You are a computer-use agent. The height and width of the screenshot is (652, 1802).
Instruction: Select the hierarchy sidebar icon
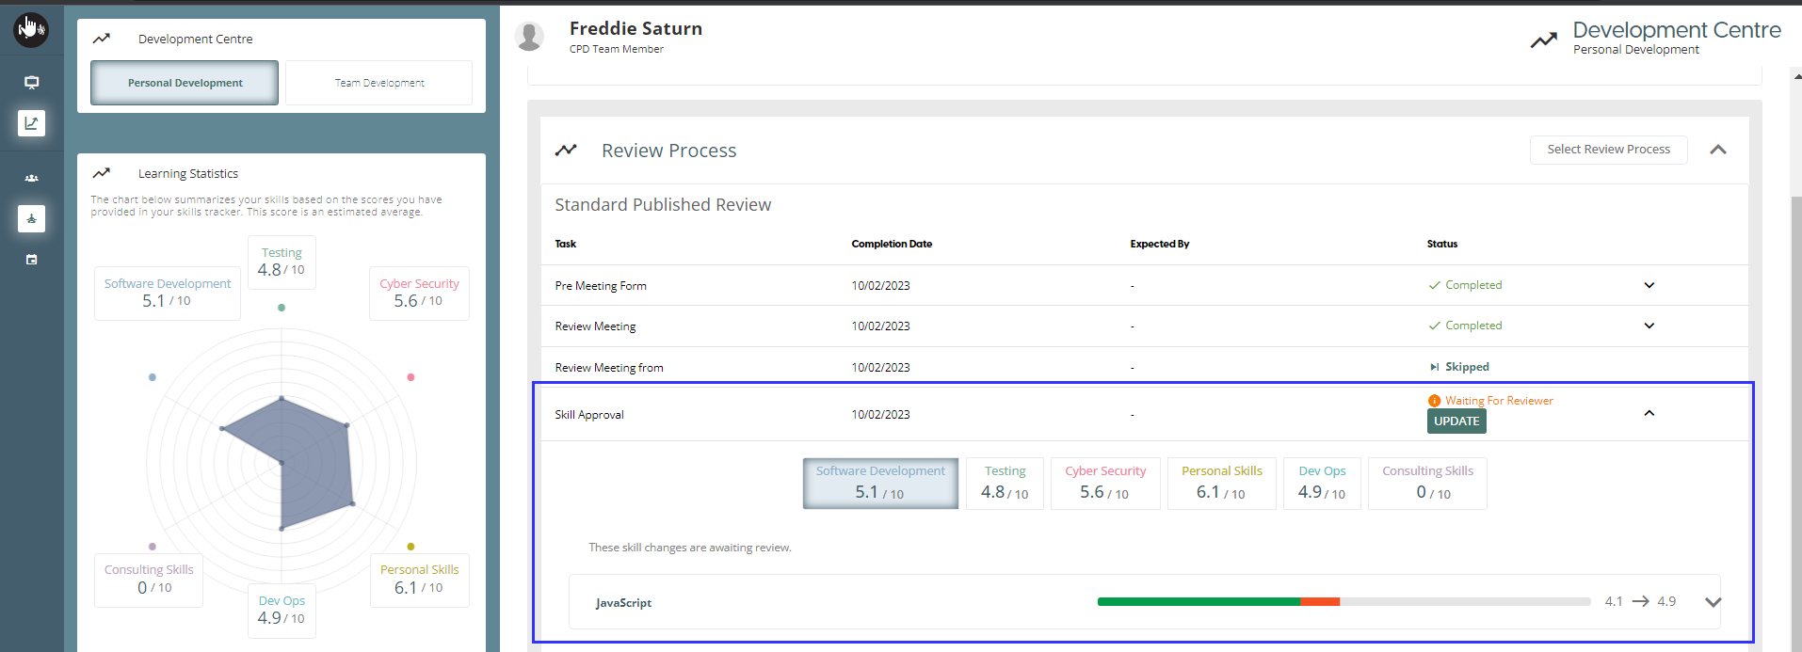point(31,219)
